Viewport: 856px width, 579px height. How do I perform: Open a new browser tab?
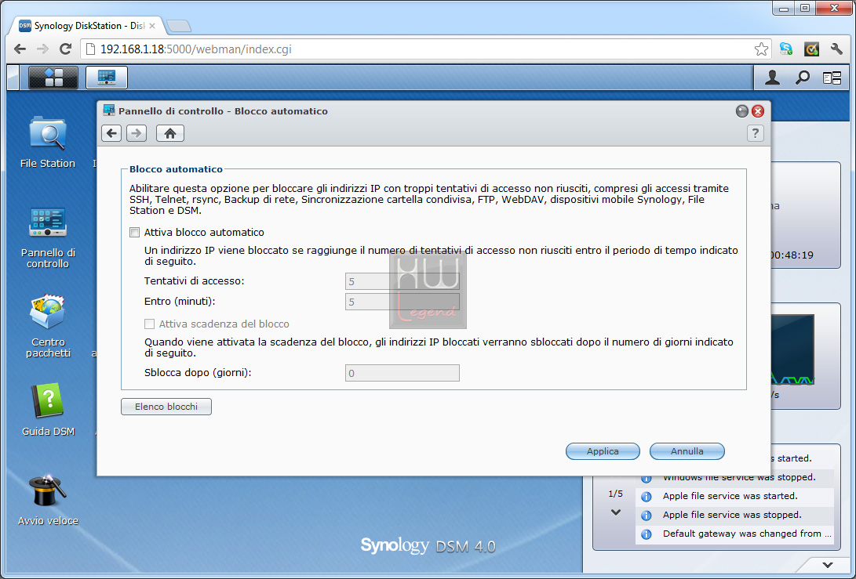[x=179, y=26]
